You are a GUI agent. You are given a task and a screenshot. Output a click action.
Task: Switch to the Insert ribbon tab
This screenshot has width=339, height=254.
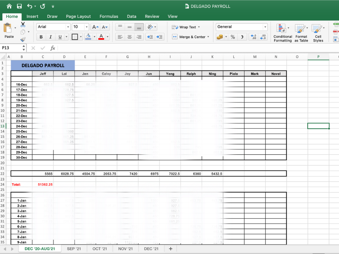pyautogui.click(x=32, y=17)
